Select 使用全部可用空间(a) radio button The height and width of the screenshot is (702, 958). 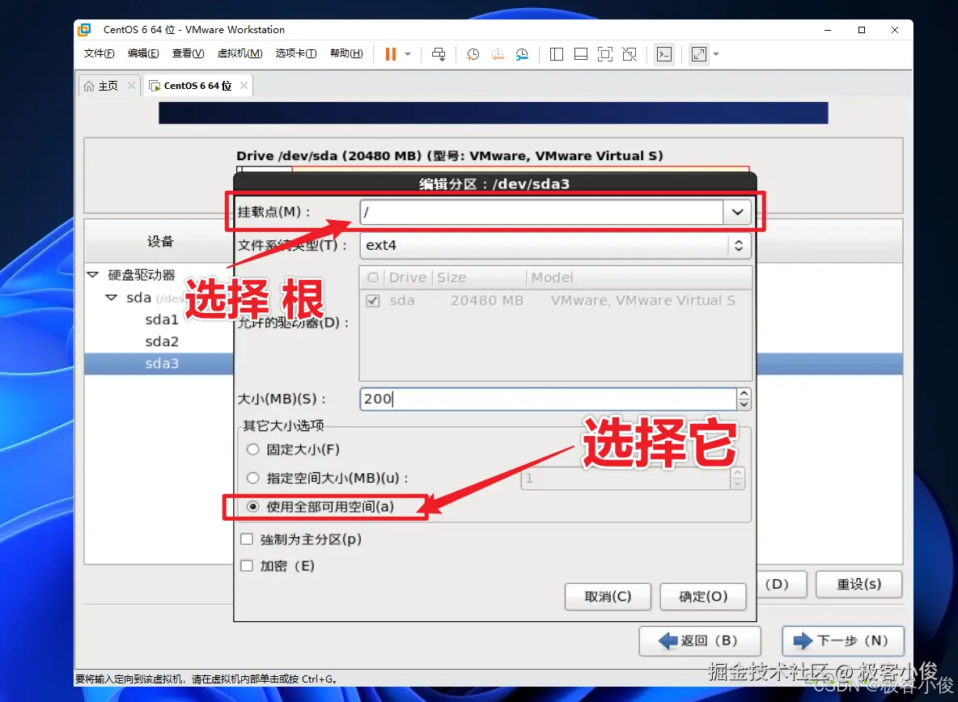click(x=253, y=506)
